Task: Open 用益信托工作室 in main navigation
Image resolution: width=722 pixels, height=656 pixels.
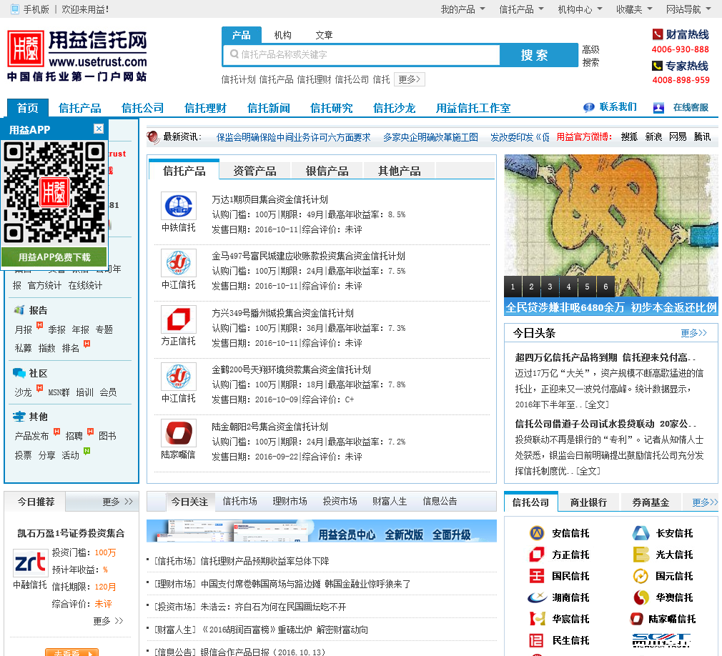Action: [473, 108]
